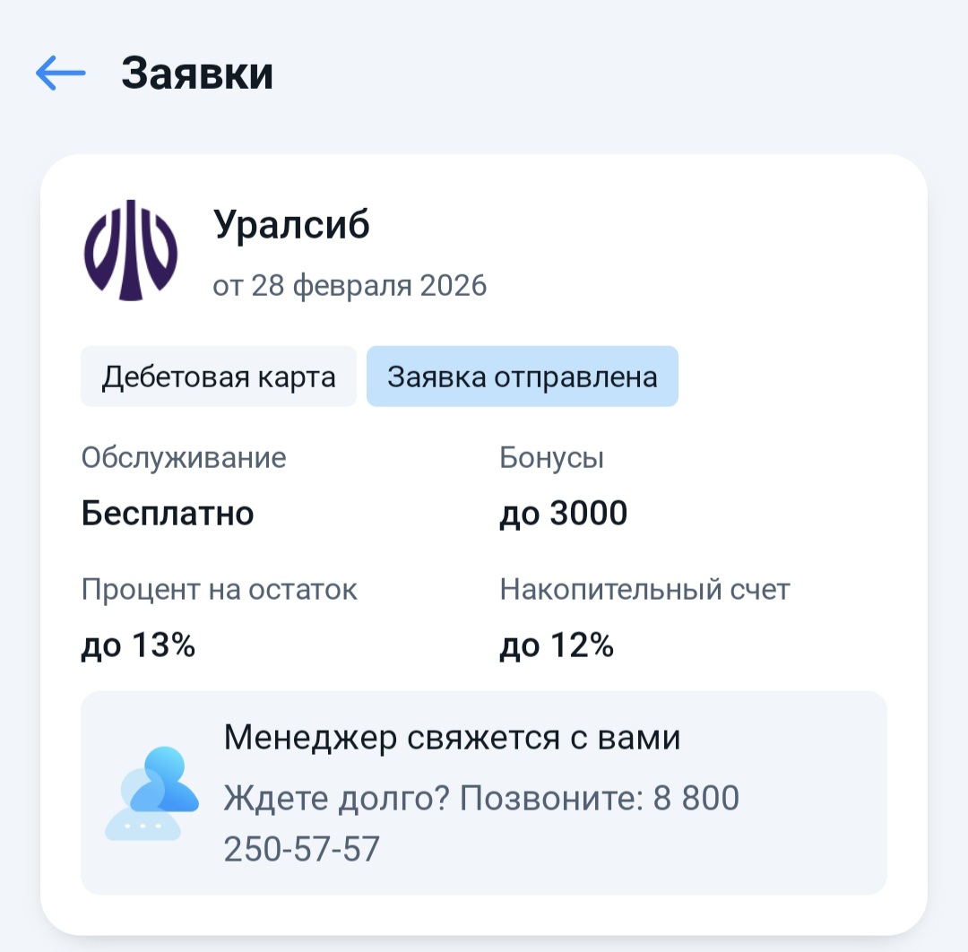Select the Дебетовая карта tag
The height and width of the screenshot is (952, 968).
(219, 376)
